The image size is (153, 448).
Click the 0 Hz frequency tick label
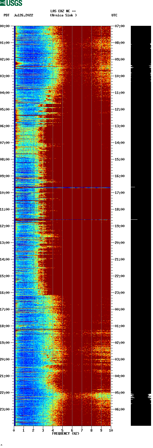pyautogui.click(x=14, y=431)
